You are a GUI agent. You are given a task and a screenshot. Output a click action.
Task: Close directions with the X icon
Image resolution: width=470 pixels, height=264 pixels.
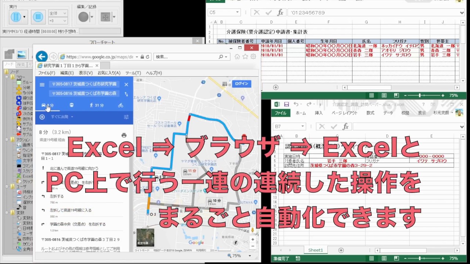coord(126,84)
